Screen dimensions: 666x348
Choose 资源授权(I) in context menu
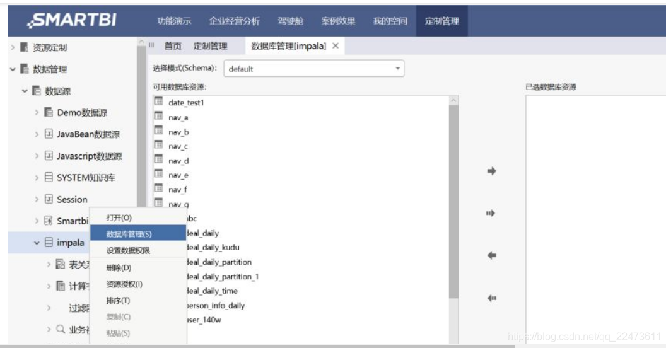[138, 284]
